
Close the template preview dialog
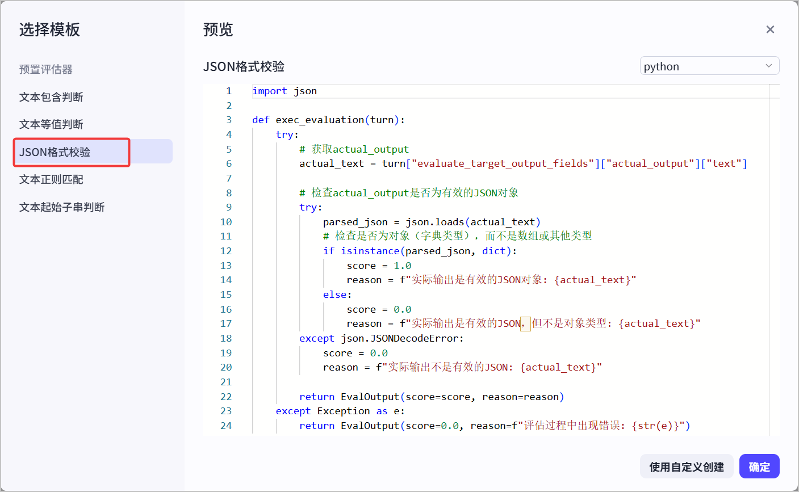click(x=770, y=30)
